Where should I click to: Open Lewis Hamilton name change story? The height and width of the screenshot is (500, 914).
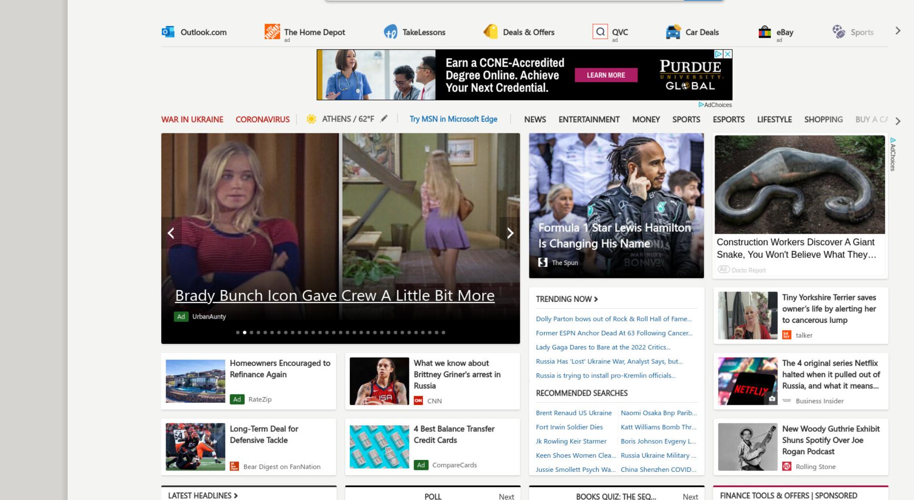coord(615,236)
